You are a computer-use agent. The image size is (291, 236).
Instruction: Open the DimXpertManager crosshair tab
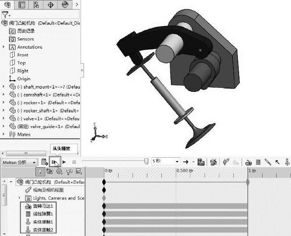(x=51, y=5)
